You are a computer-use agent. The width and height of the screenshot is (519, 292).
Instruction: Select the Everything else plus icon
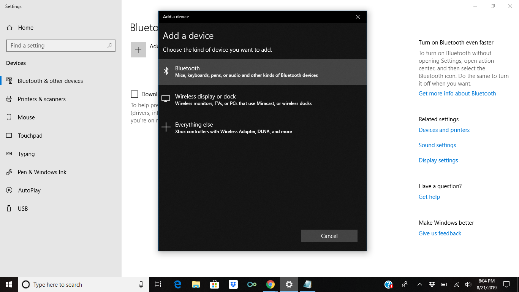(166, 127)
